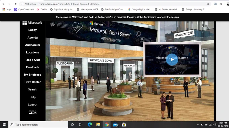Screen dimensions: 229x128
Task: Open the Mail app on taskbar
Action: click(x=116, y=125)
